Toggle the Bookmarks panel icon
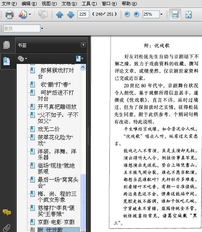 pos(7,61)
